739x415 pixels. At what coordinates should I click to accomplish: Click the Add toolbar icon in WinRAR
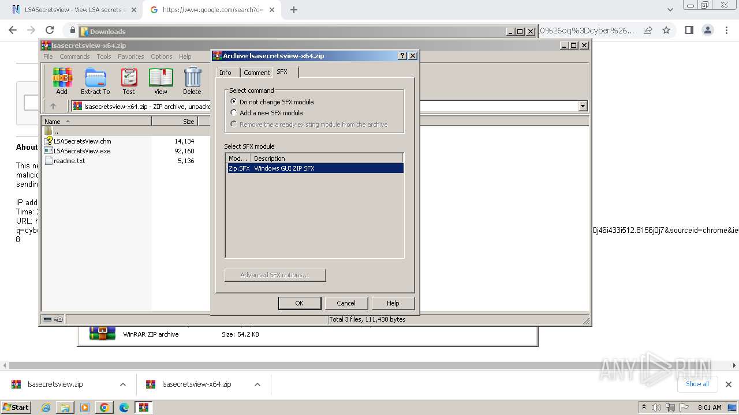point(62,81)
